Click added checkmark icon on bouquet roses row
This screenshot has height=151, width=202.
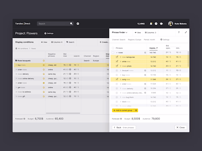[x=145, y=70]
